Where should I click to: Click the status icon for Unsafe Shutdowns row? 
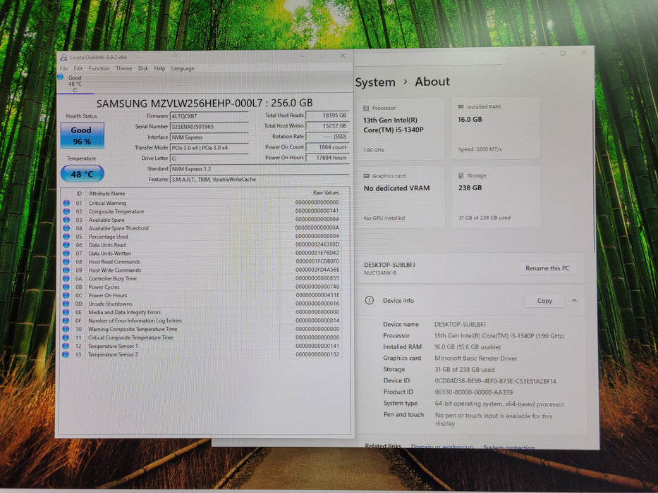pos(66,304)
